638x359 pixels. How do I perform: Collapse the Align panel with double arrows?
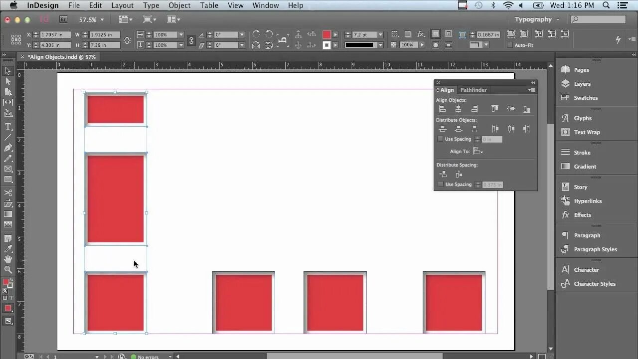pyautogui.click(x=533, y=83)
